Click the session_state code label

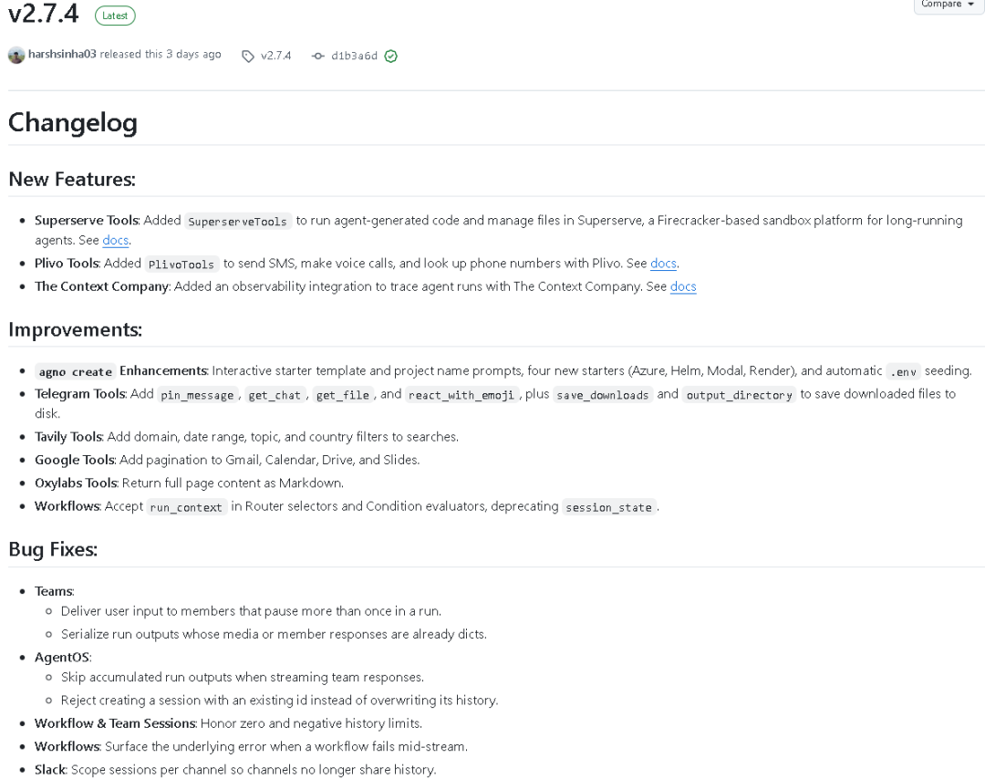tap(608, 507)
